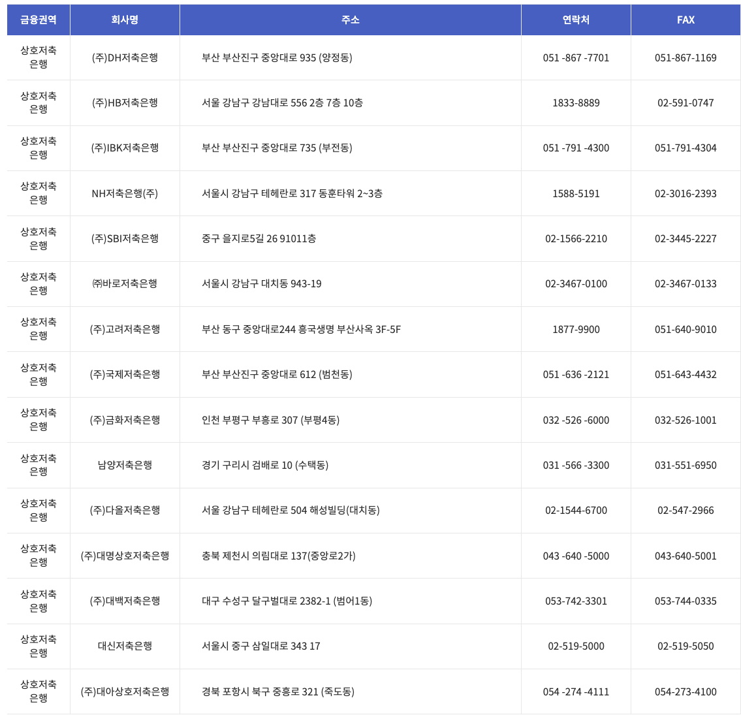Select company name (주)대명상호저축은행
Viewport: 741px width, 715px height.
pos(125,556)
